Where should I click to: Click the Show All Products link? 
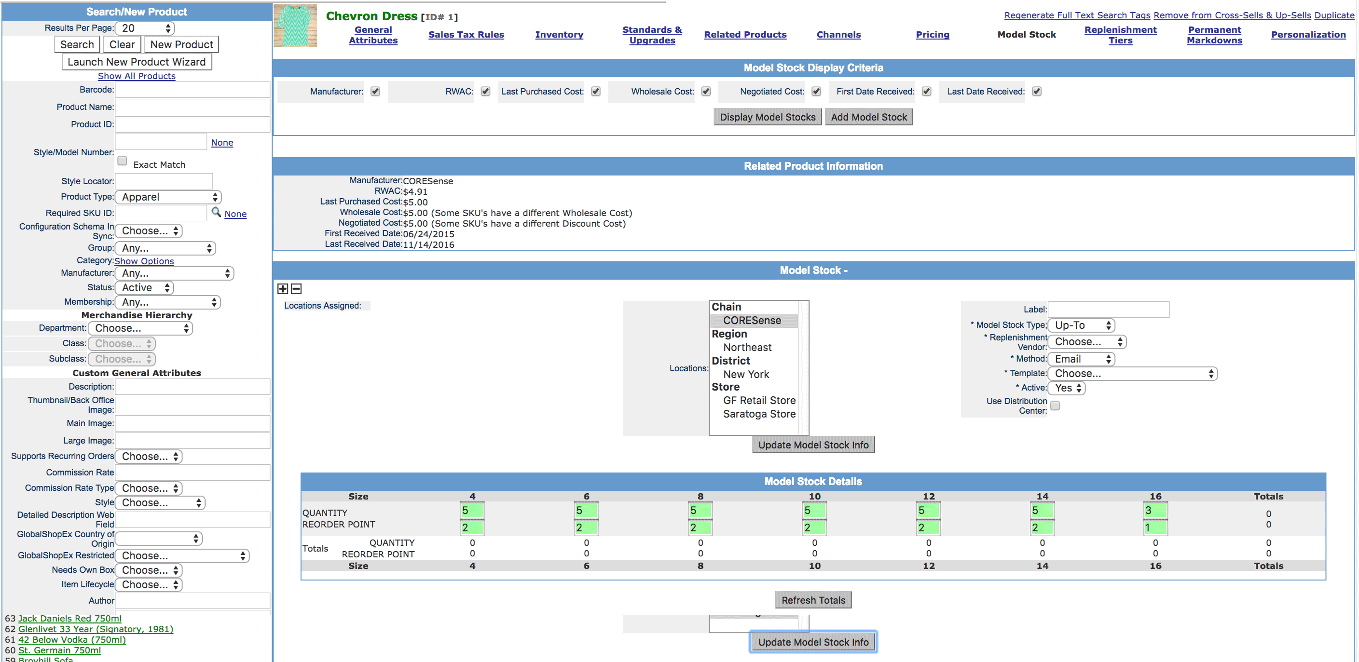pos(137,77)
